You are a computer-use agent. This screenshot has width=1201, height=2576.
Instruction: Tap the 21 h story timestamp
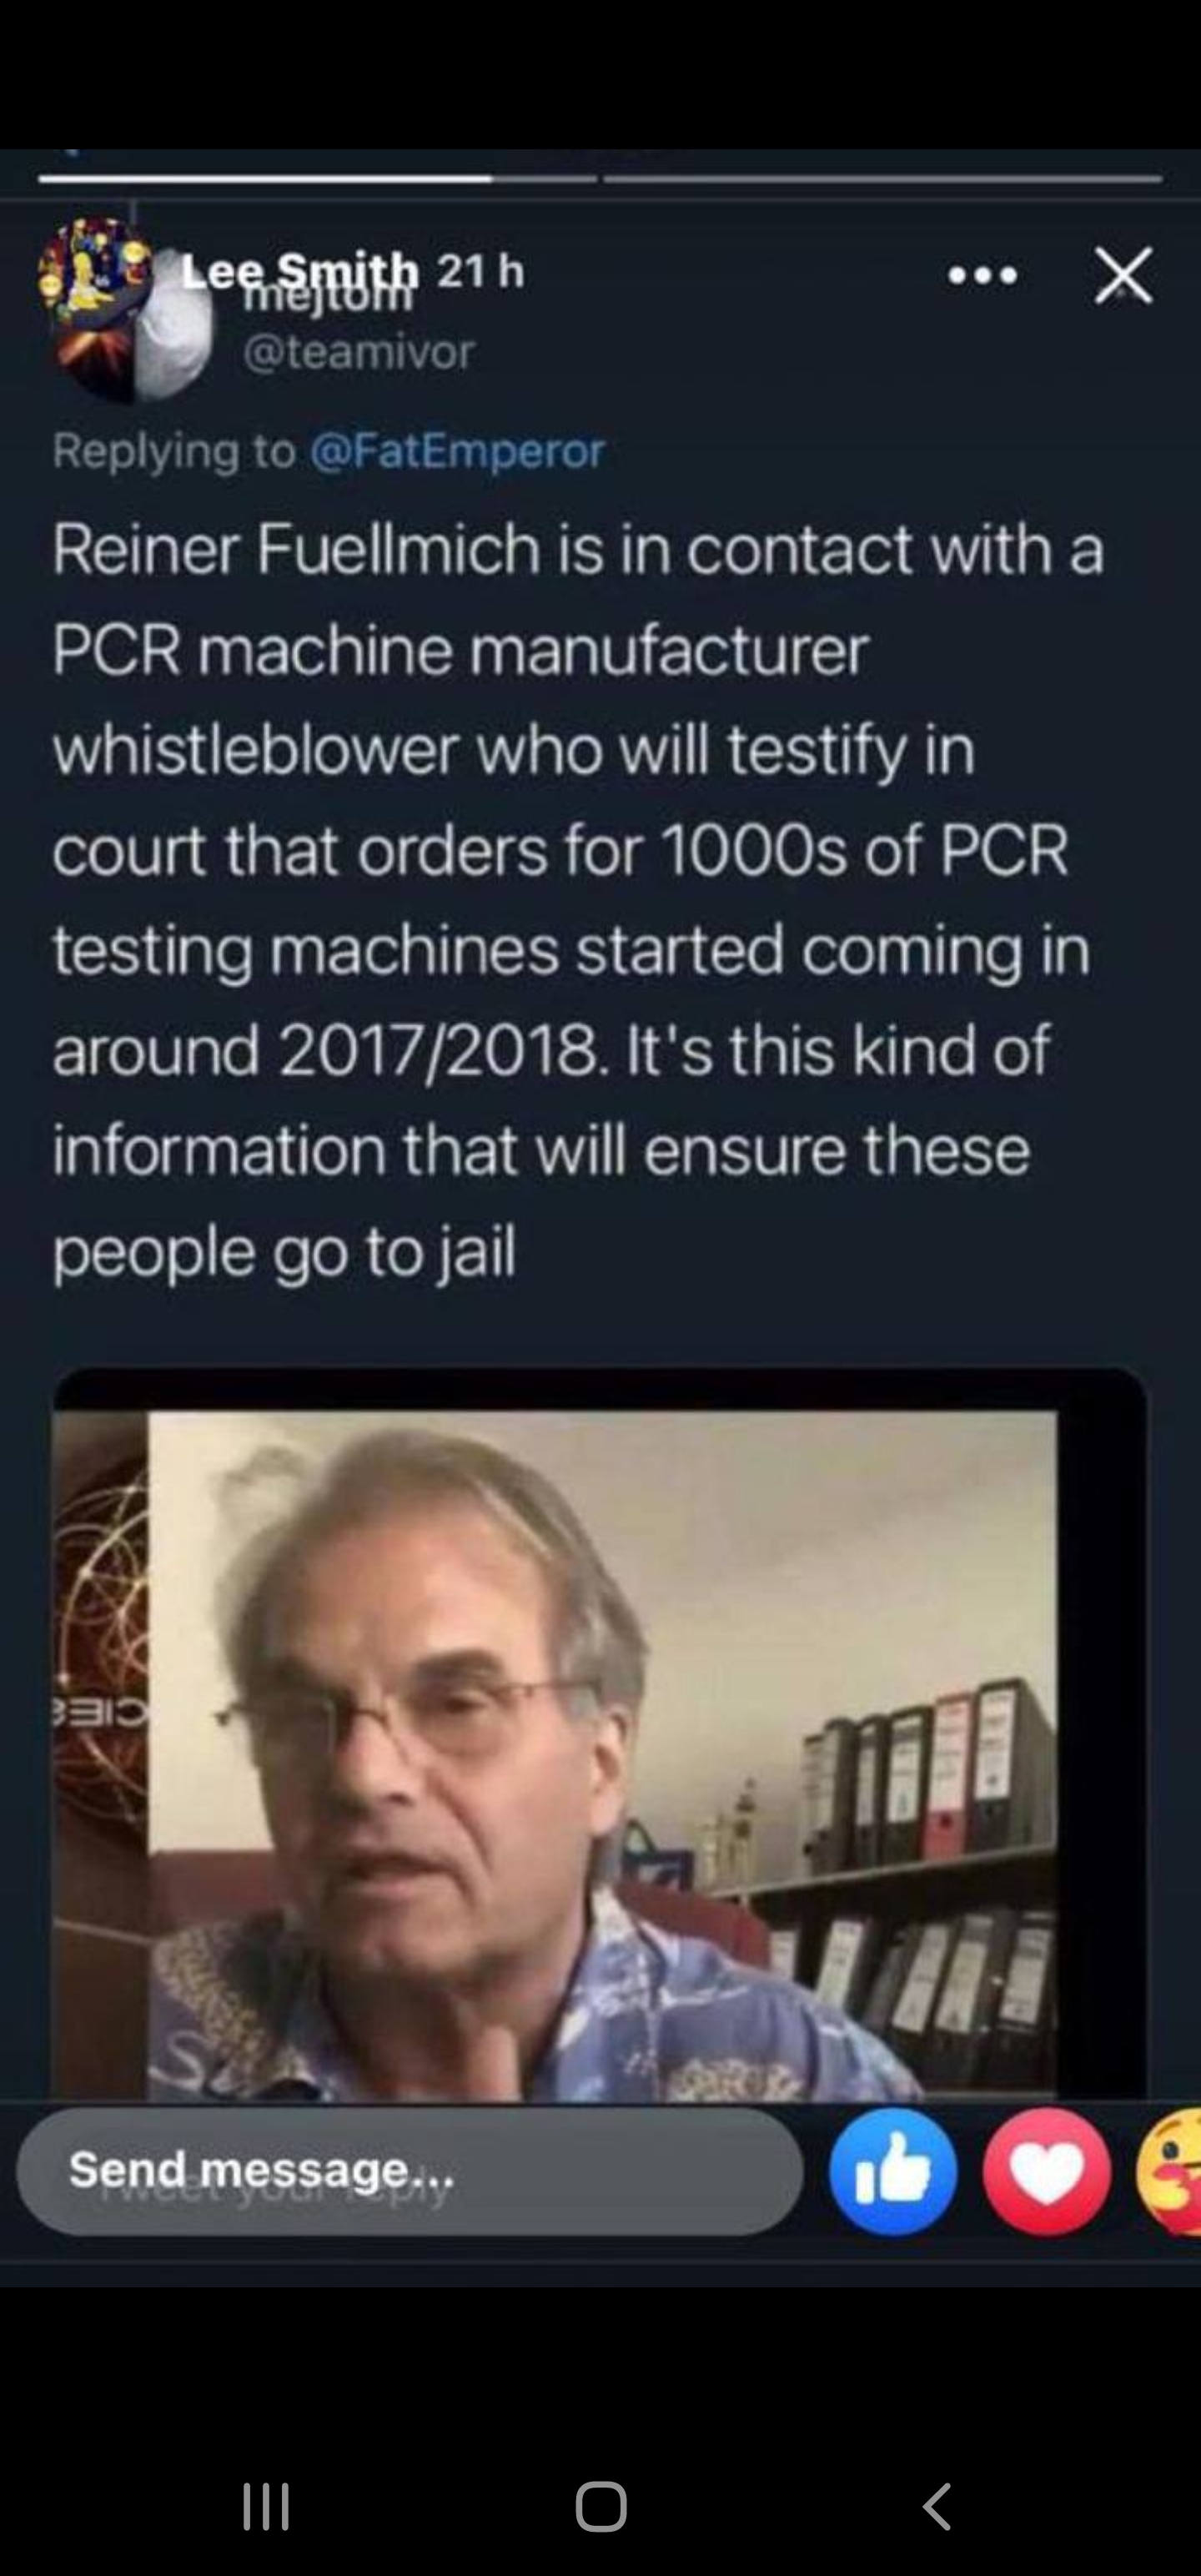coord(481,270)
